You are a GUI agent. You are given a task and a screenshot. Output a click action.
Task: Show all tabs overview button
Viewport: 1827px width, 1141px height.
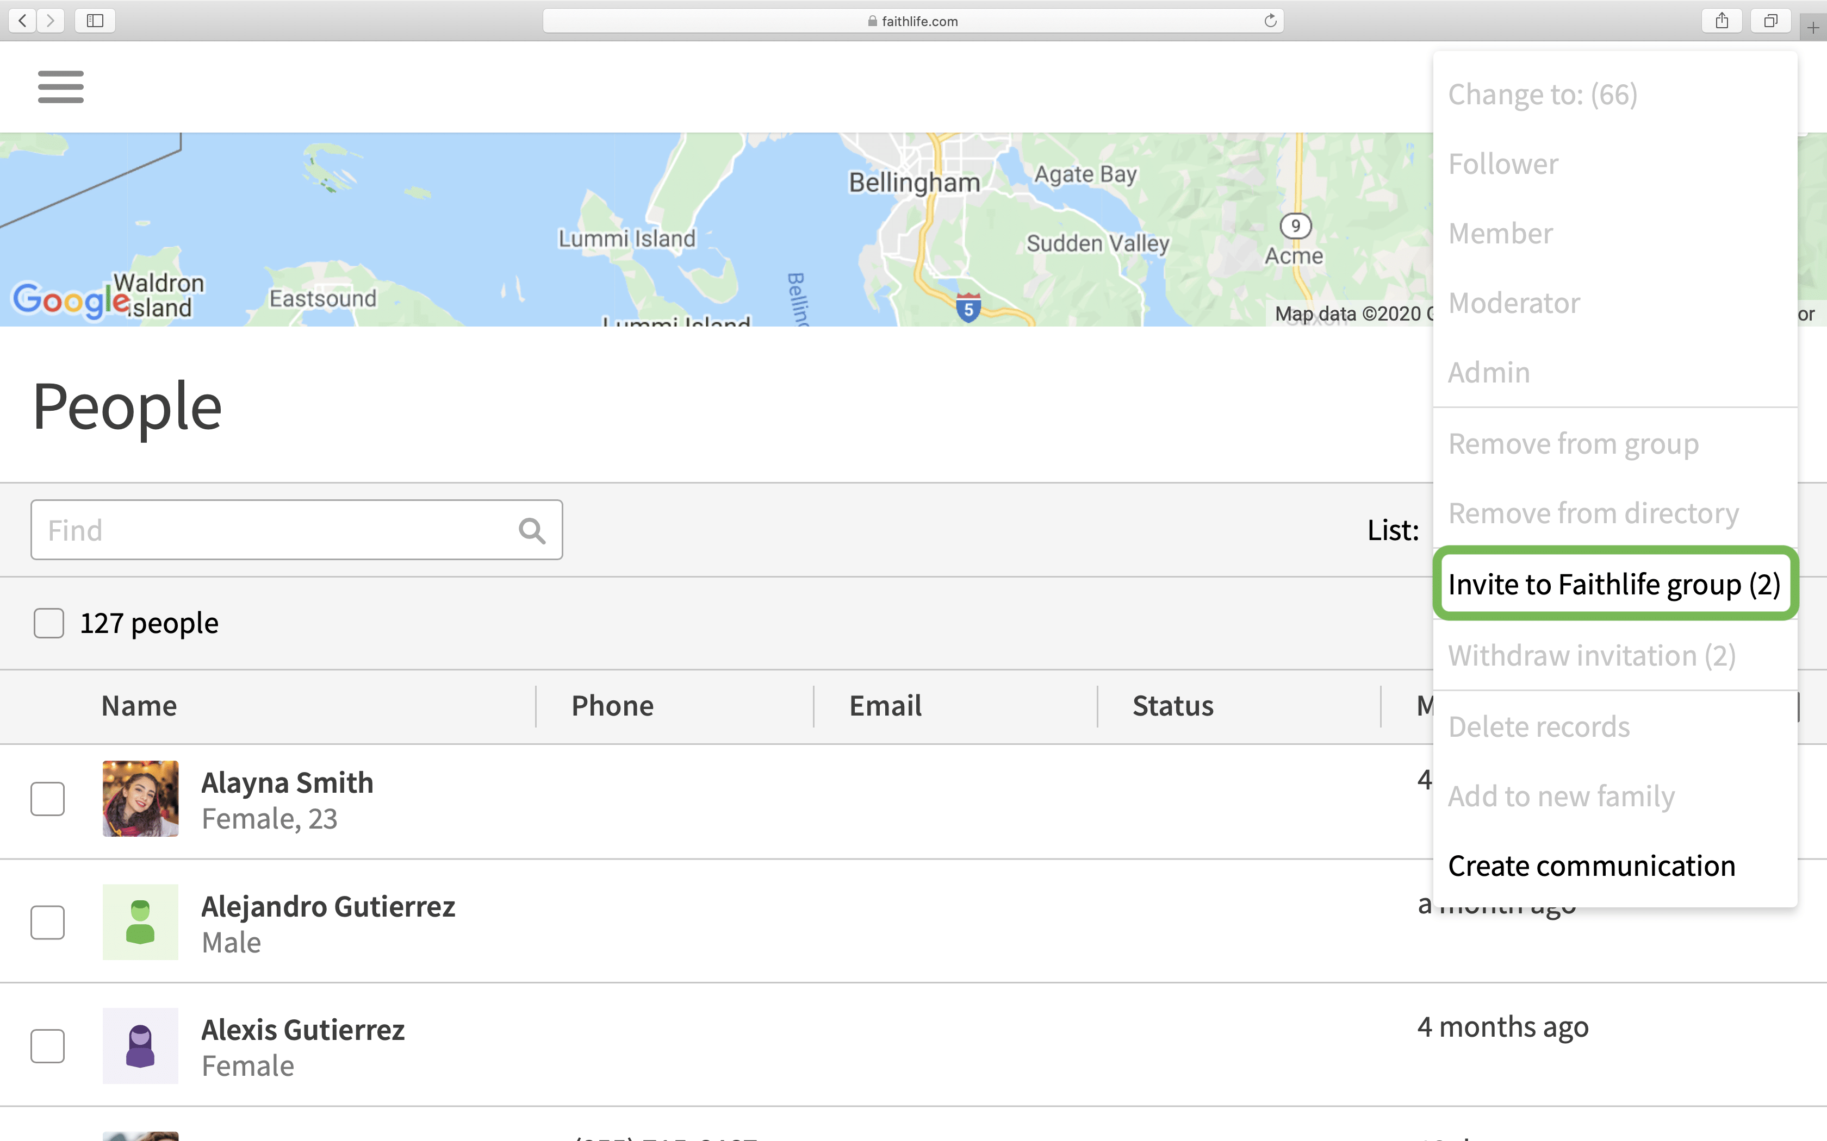point(1770,21)
